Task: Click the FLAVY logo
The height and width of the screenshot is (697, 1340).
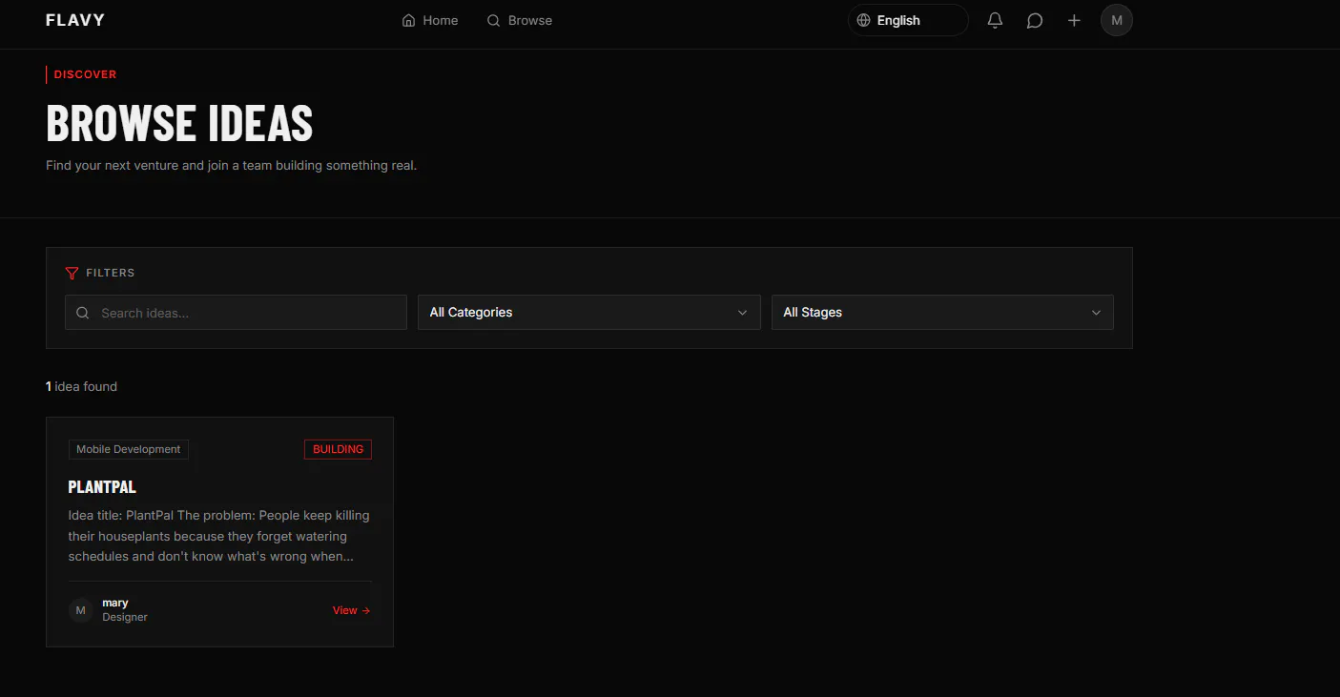Action: [75, 20]
